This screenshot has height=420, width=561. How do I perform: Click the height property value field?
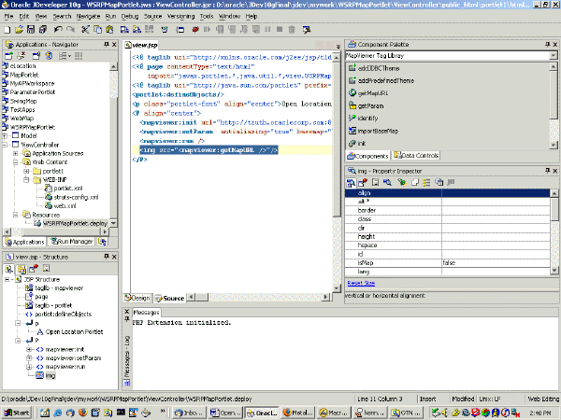click(496, 236)
